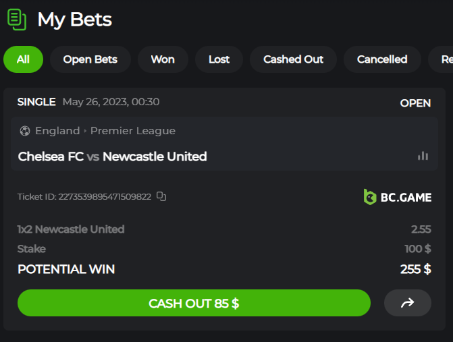The width and height of the screenshot is (453, 342).
Task: Open the Cashed Out tab
Action: point(293,59)
